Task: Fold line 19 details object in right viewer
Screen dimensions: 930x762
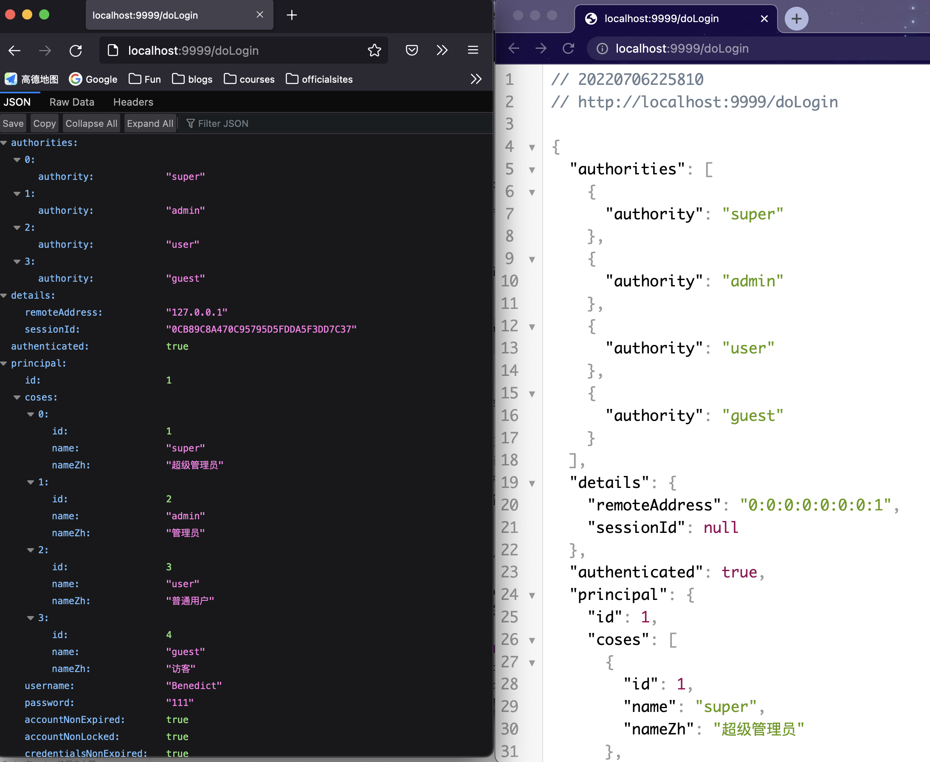Action: coord(532,484)
